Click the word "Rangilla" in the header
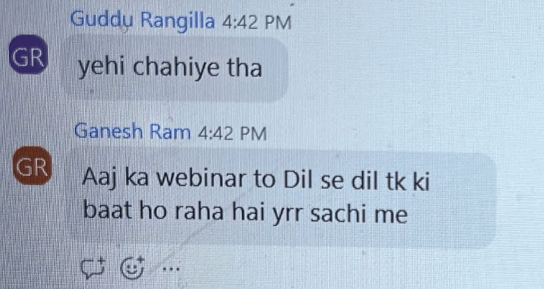The image size is (544, 289). [178, 20]
